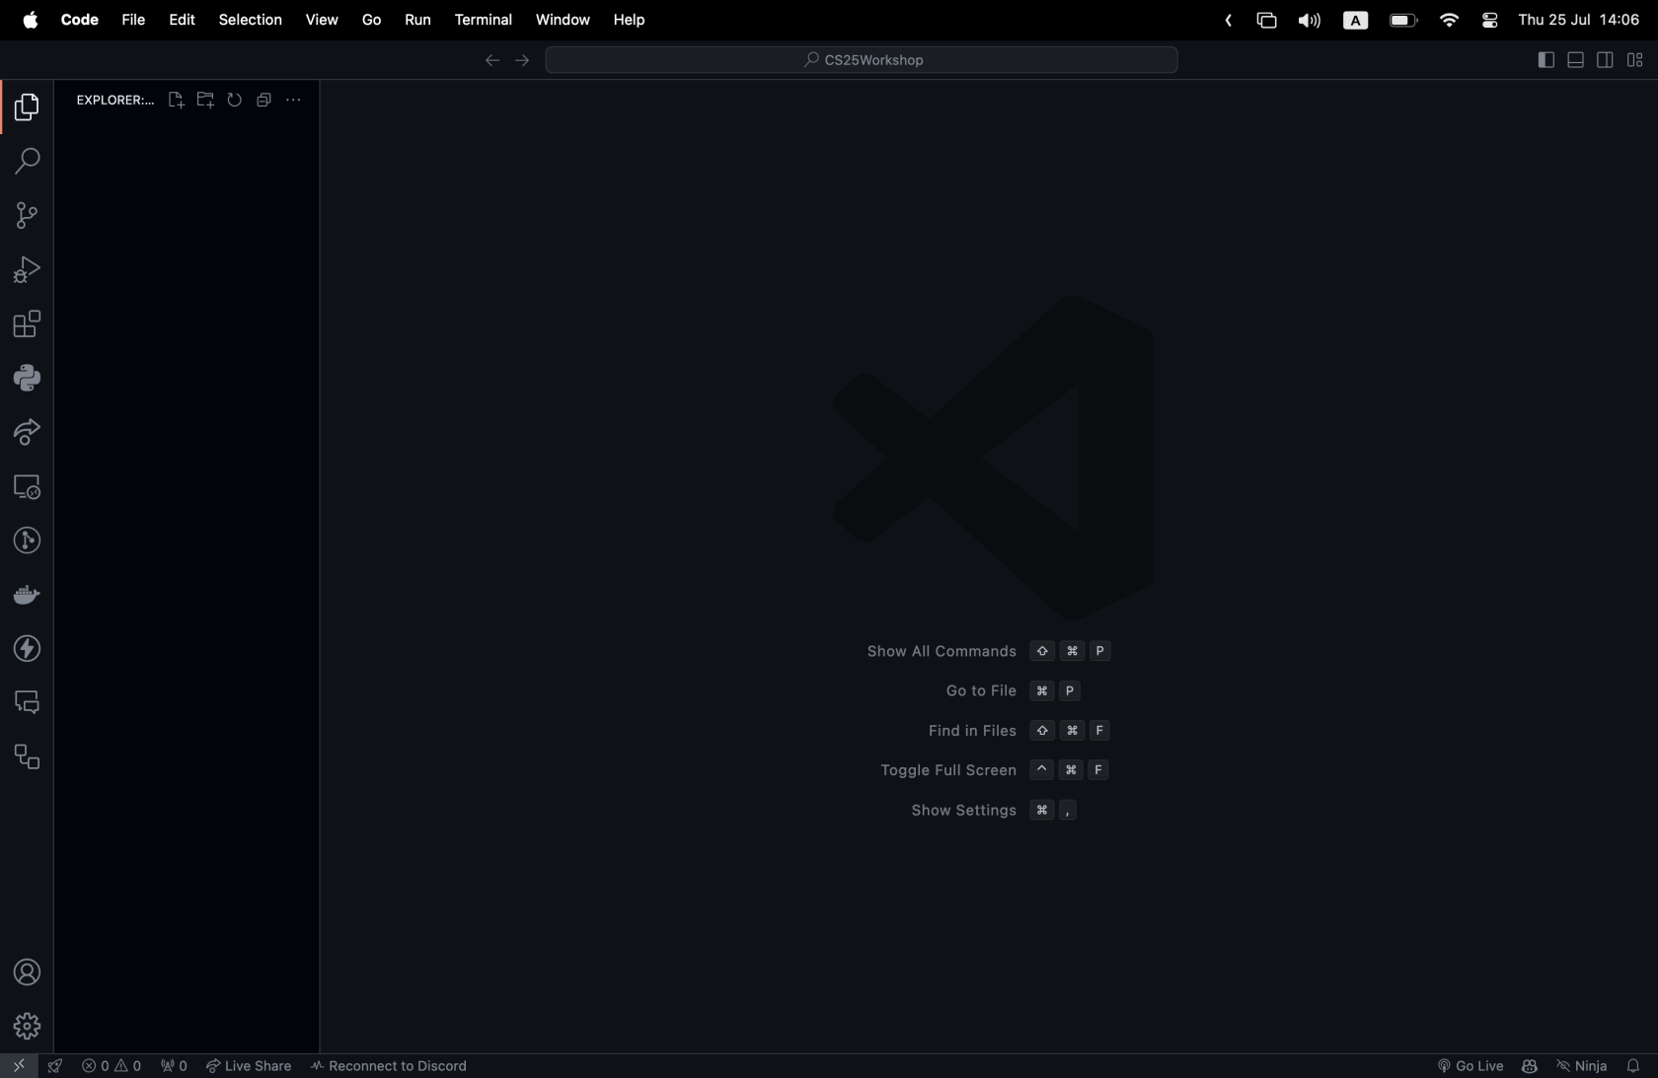Click Reconnect to Discord in status bar

(x=389, y=1066)
